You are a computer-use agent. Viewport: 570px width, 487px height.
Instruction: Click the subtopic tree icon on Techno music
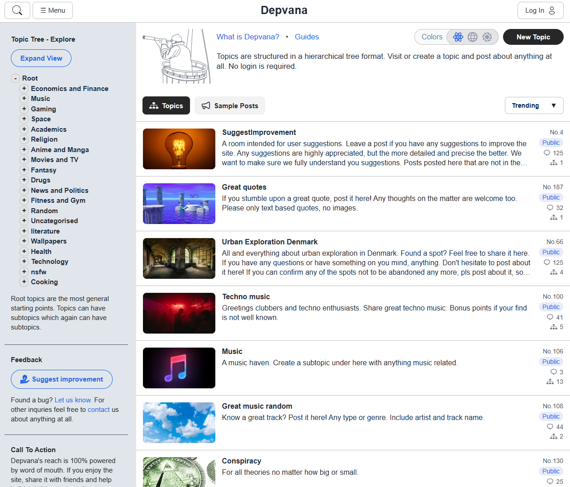point(554,327)
